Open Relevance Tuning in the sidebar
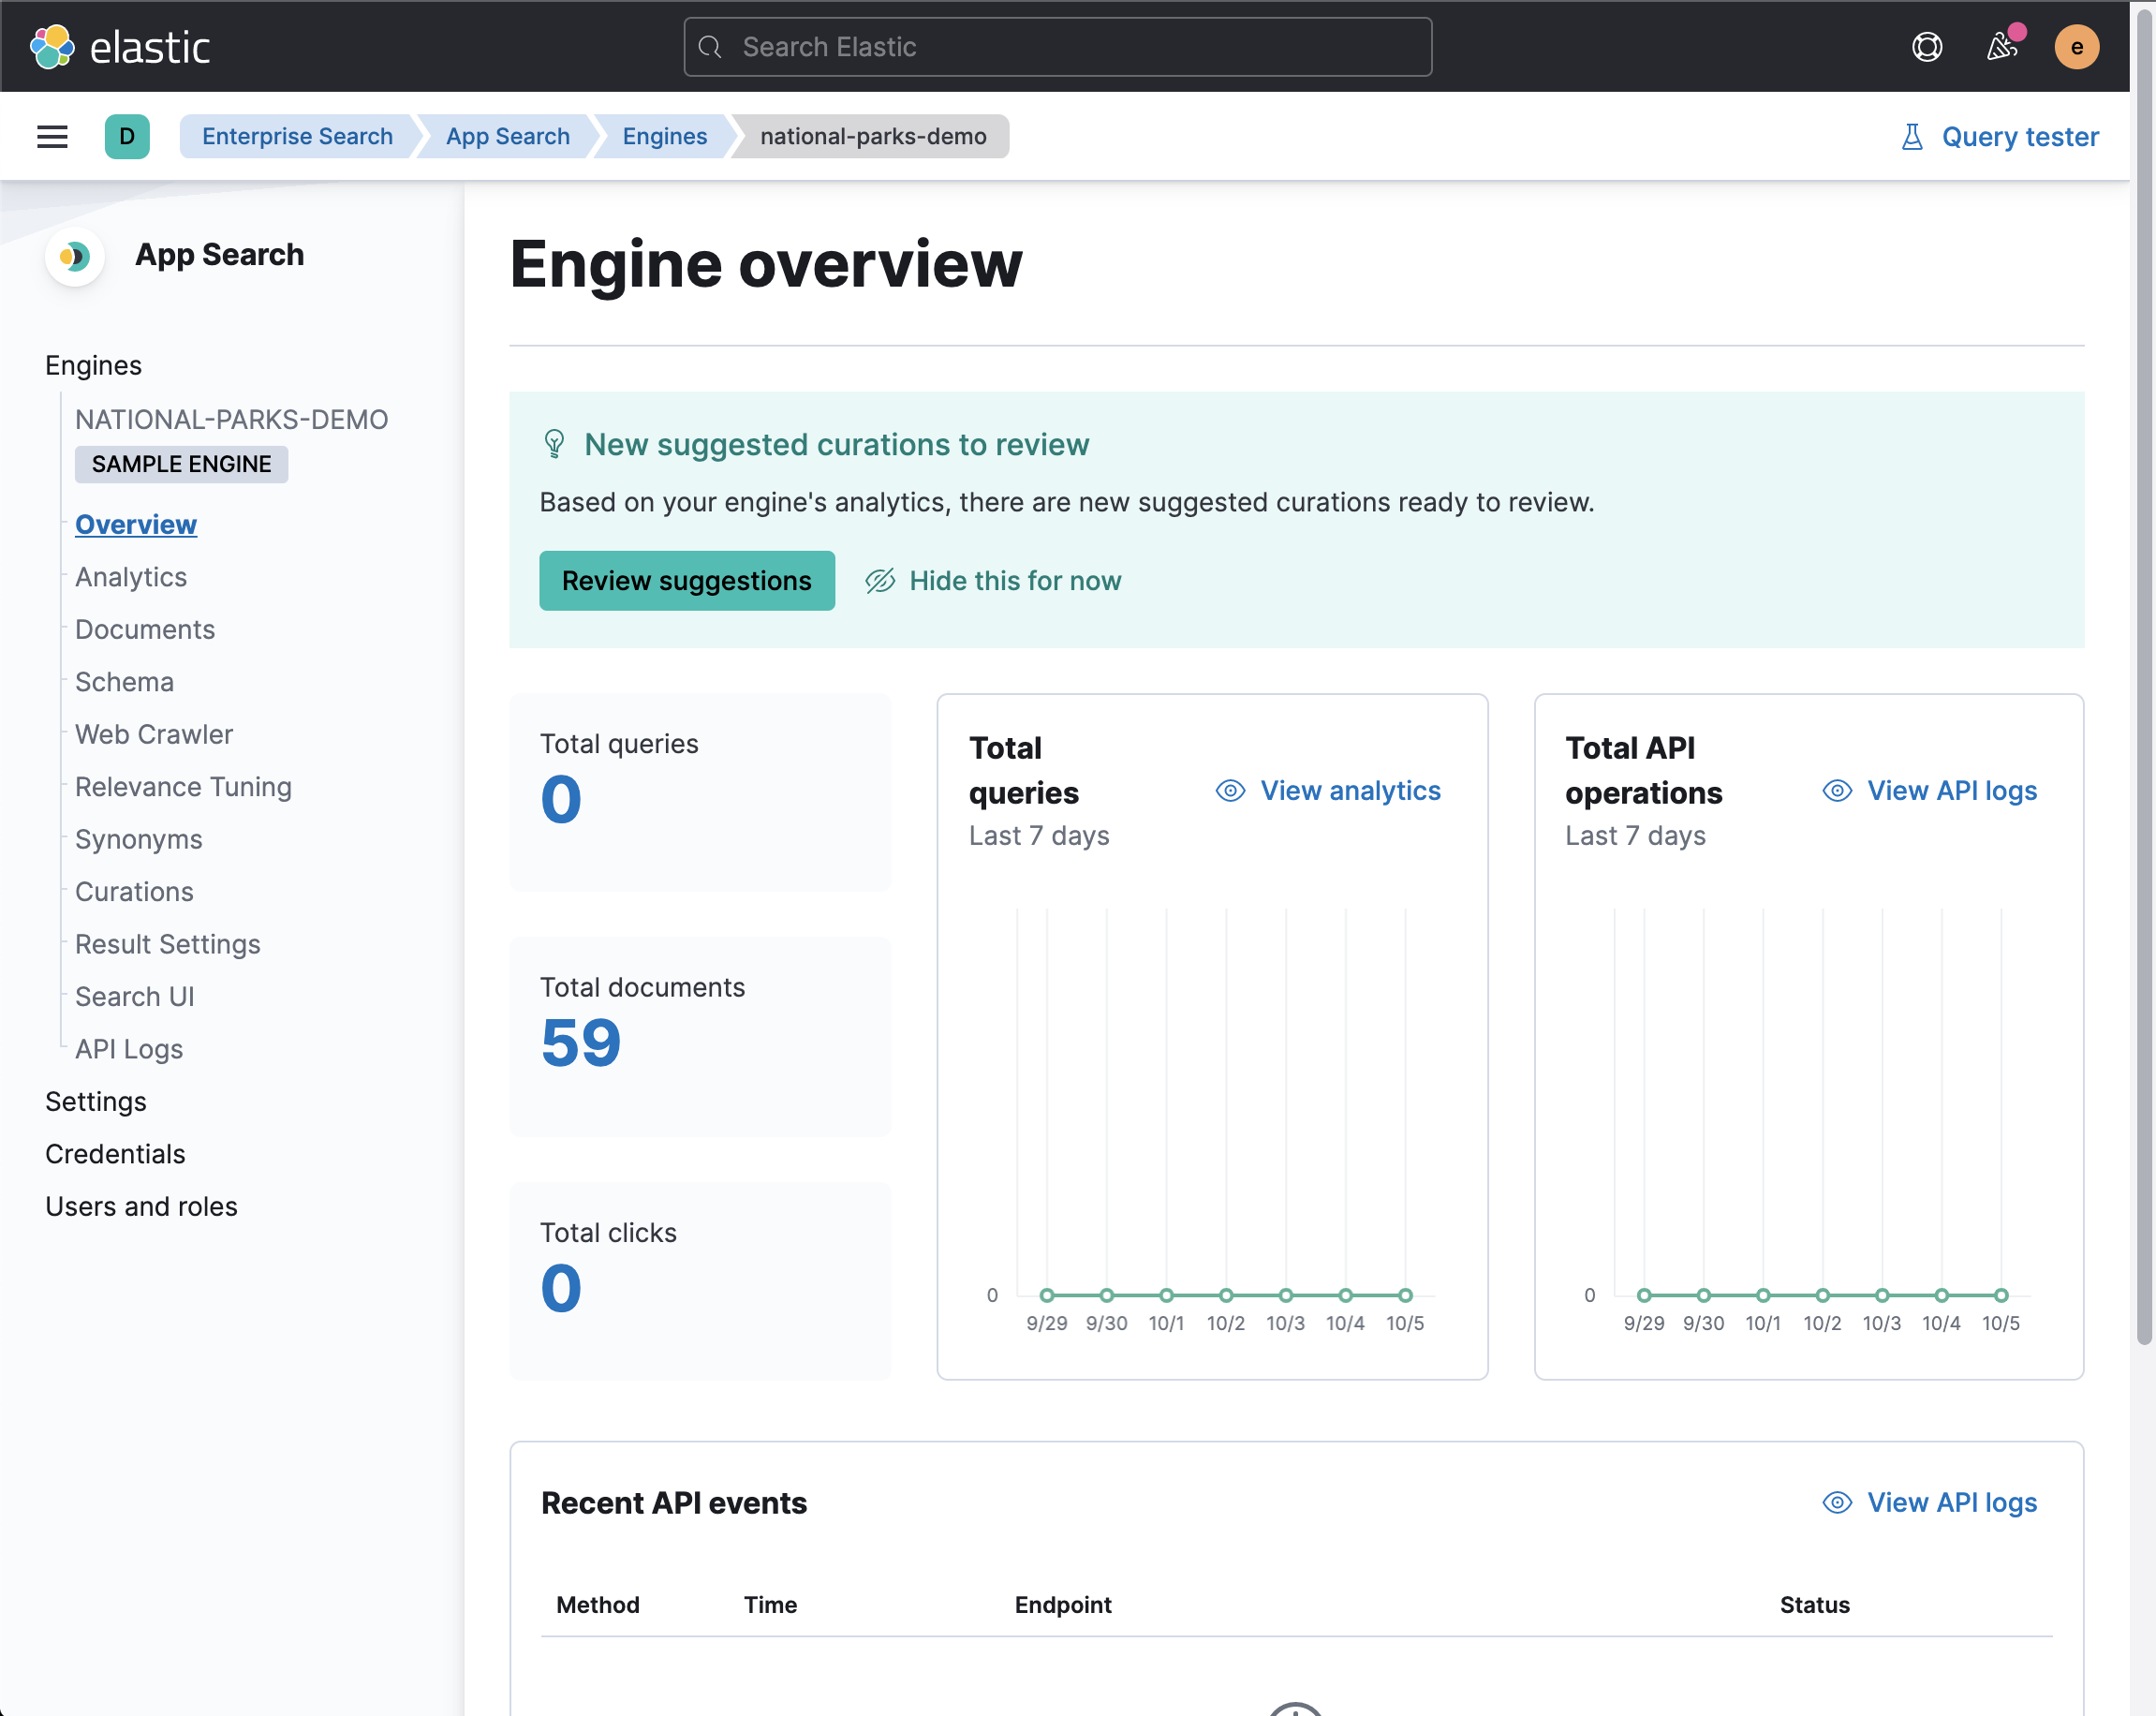Viewport: 2156px width, 1716px height. (183, 787)
